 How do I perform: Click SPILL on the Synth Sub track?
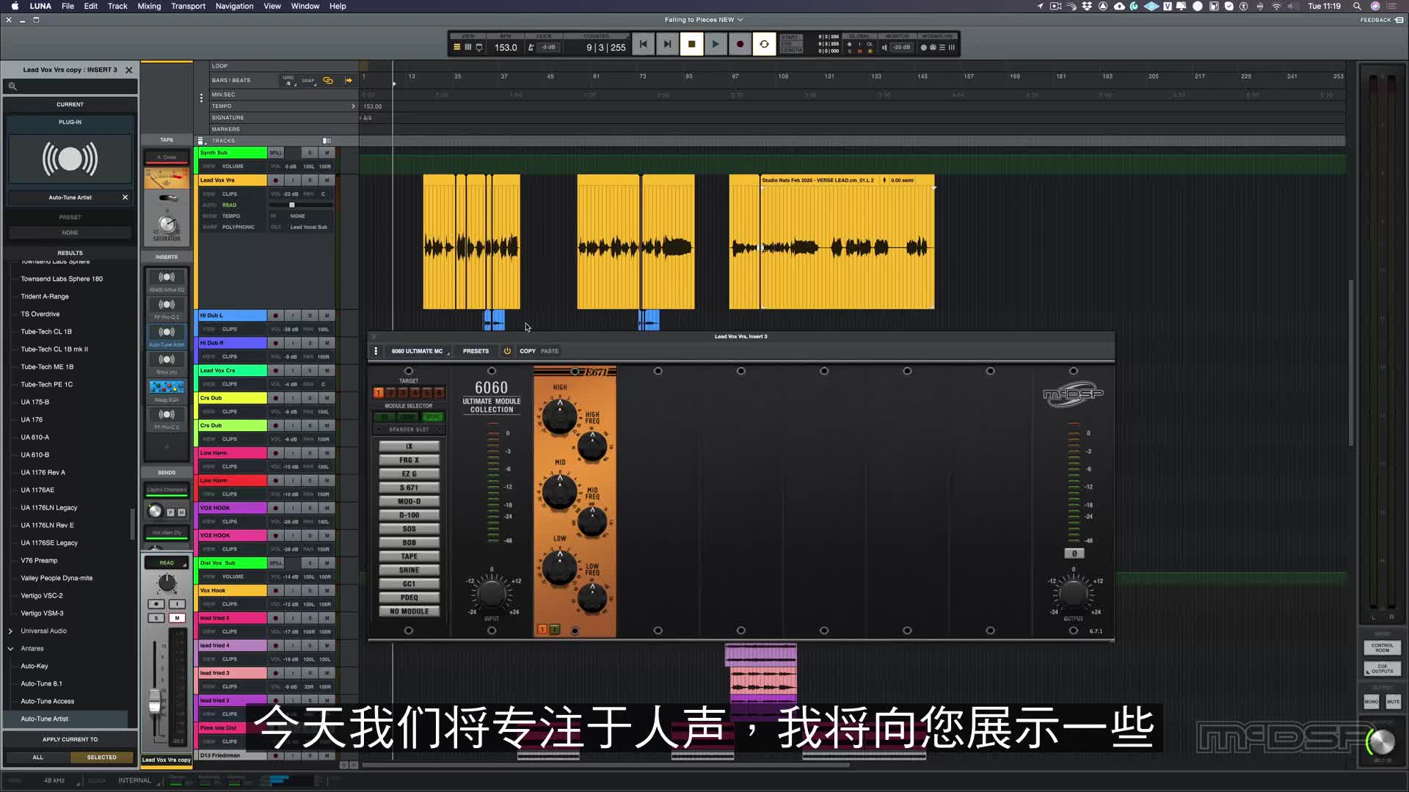click(275, 153)
